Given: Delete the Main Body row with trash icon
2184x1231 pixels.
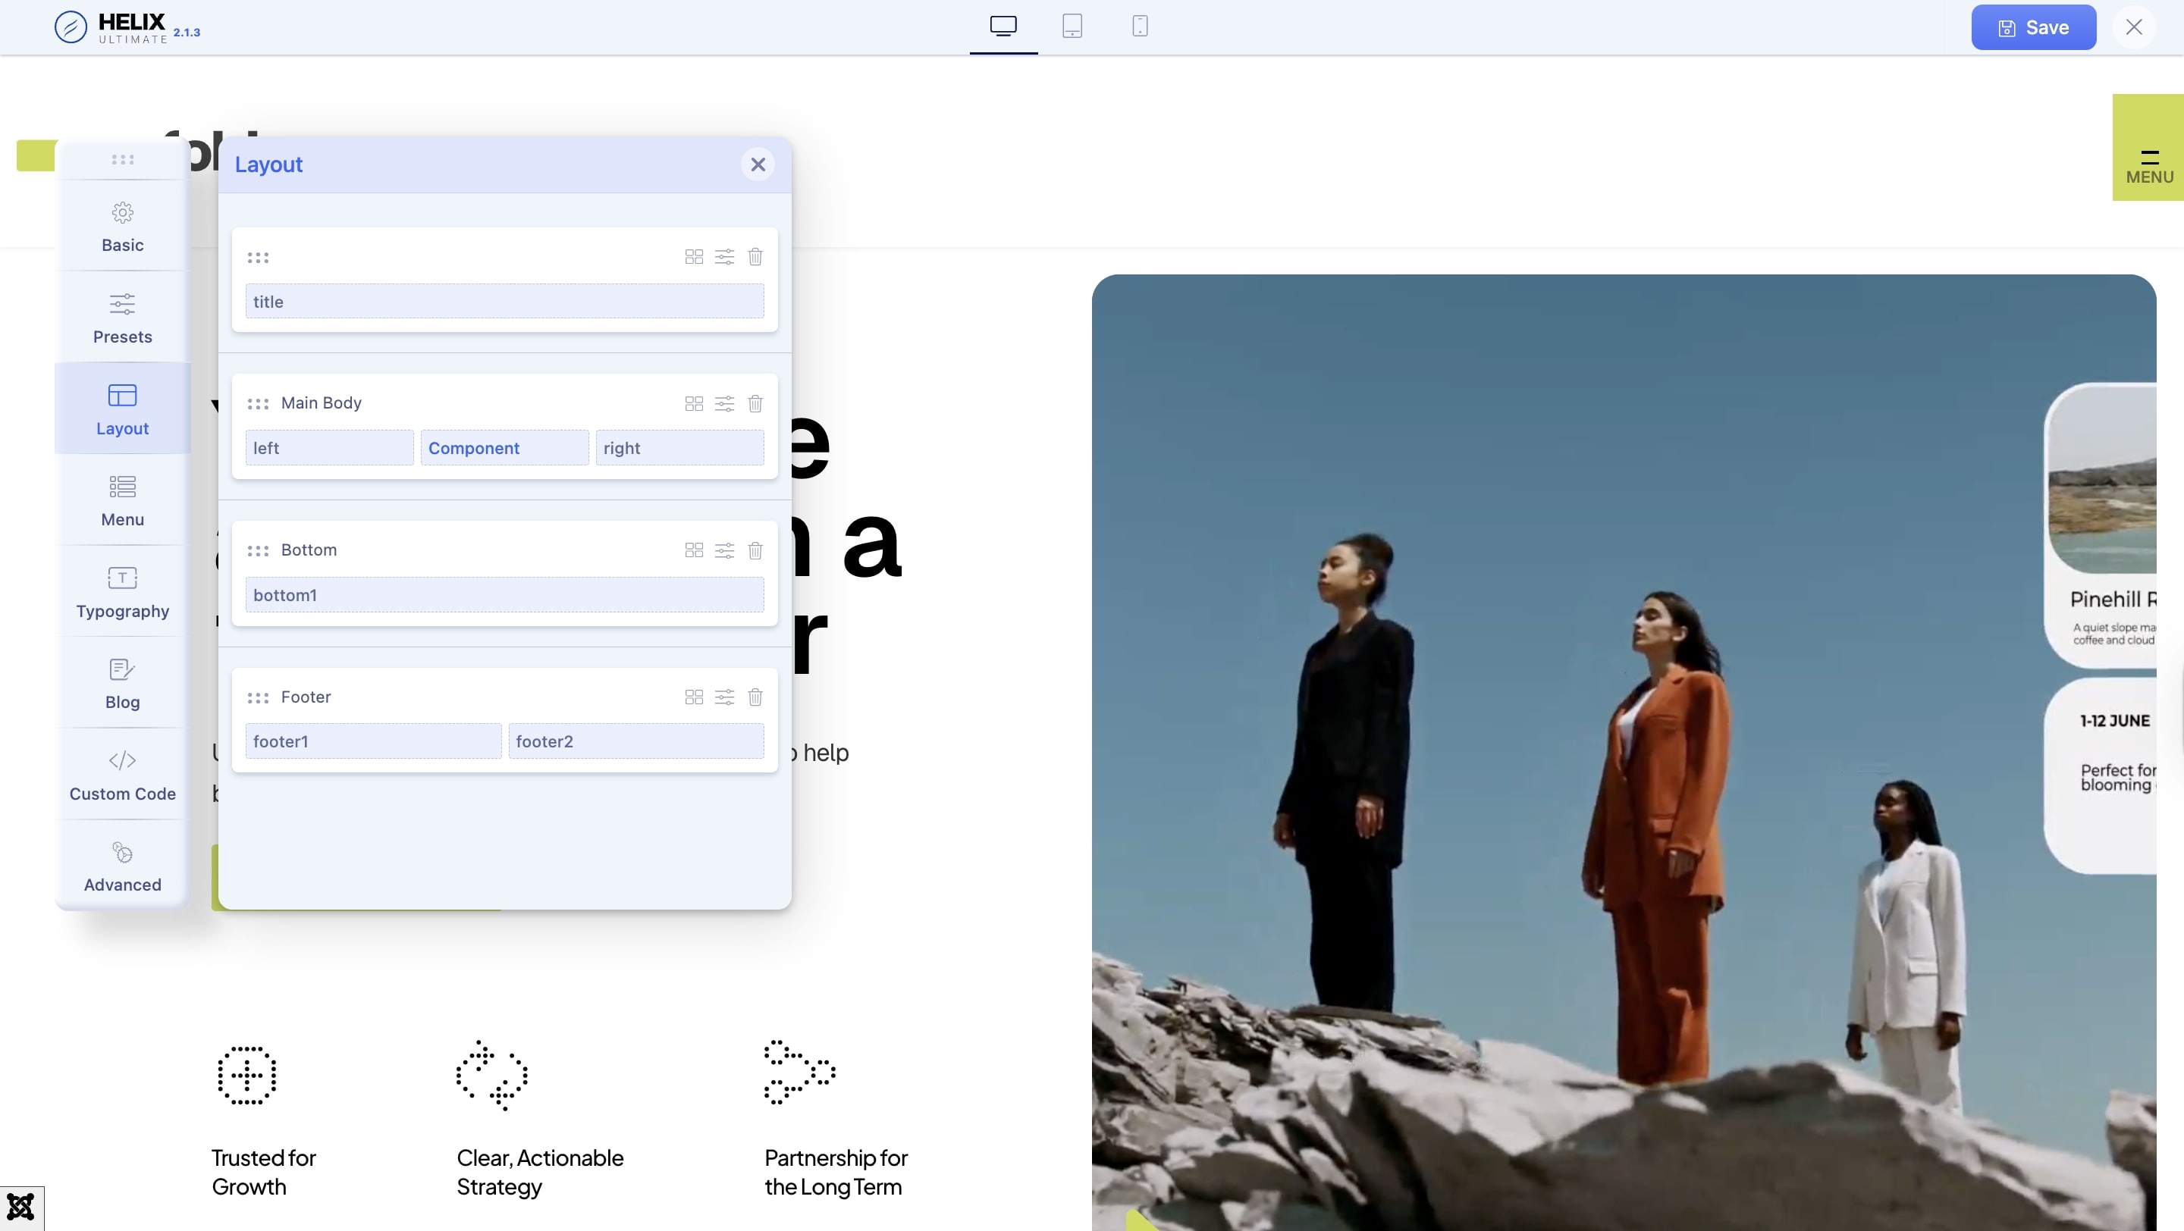Looking at the screenshot, I should [x=755, y=403].
